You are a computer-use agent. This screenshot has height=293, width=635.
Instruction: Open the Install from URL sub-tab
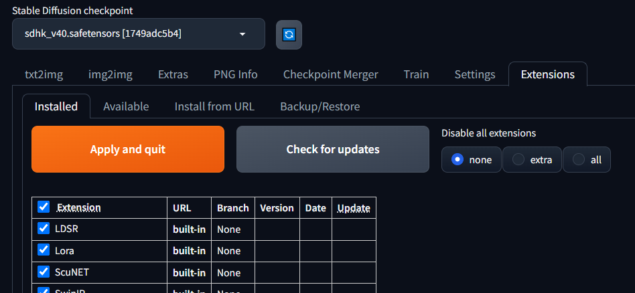pos(214,106)
